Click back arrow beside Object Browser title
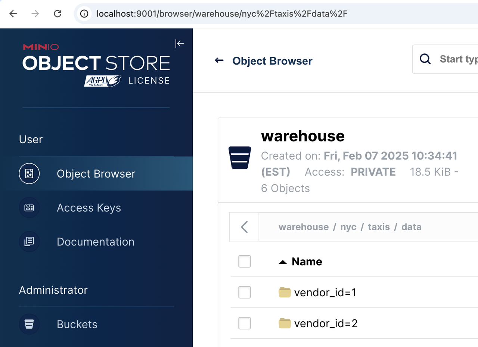 (x=219, y=60)
